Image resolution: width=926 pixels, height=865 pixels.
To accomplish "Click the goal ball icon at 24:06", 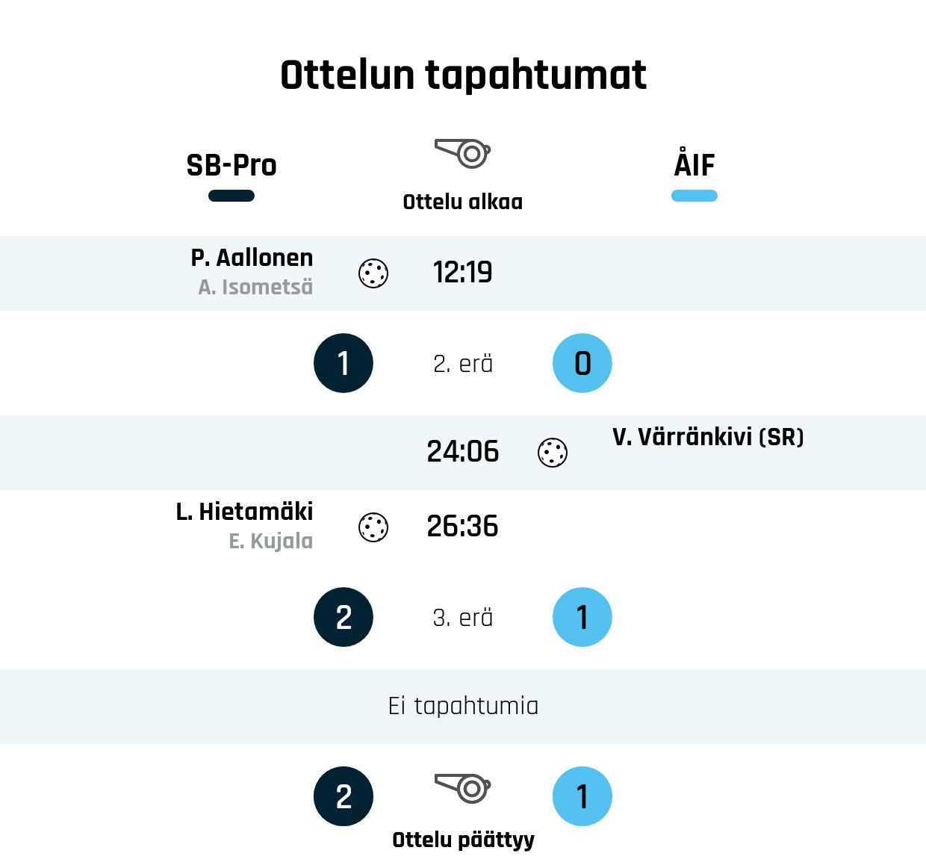I will (x=553, y=453).
